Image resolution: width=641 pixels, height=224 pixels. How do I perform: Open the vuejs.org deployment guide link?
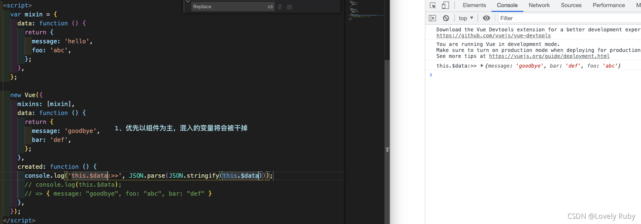point(549,56)
